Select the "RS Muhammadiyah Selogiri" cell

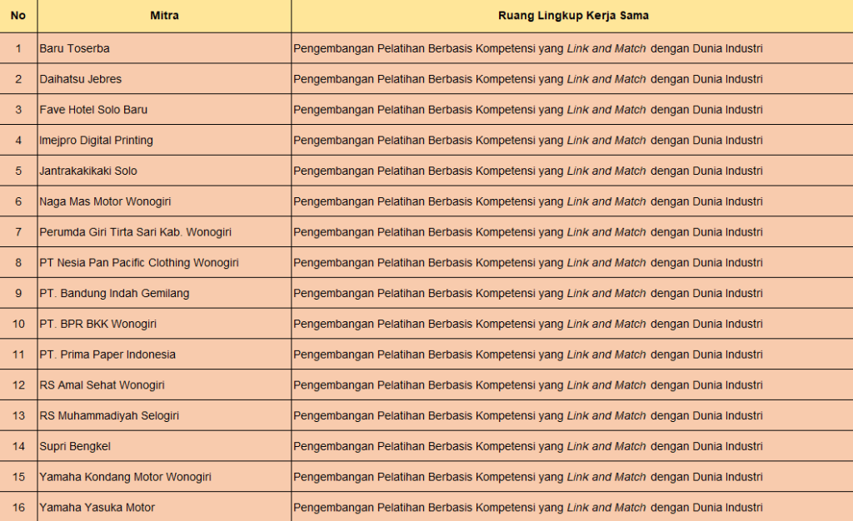164,415
